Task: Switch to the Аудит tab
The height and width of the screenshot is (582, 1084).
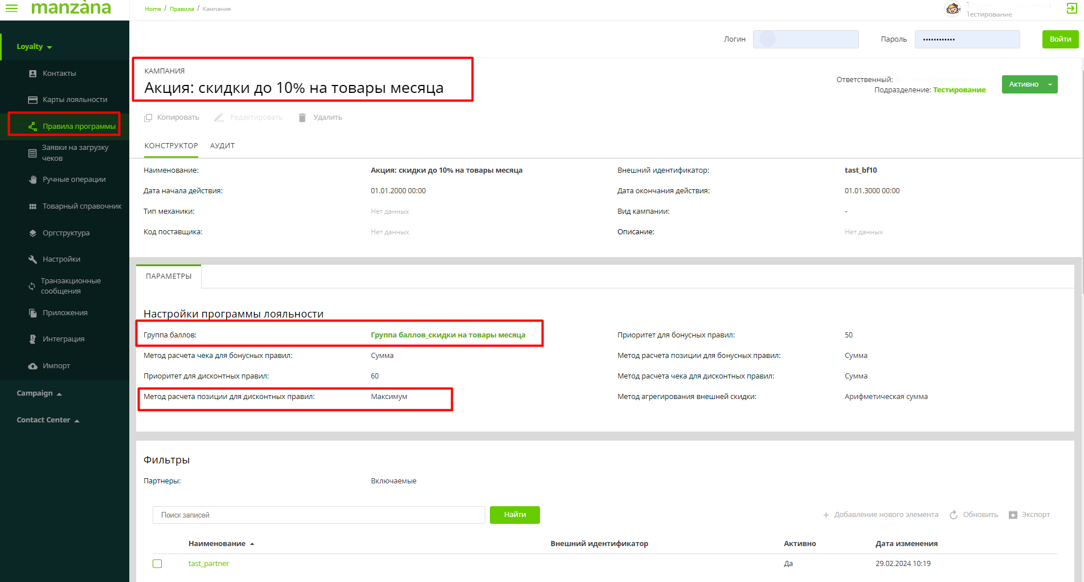Action: [x=222, y=146]
